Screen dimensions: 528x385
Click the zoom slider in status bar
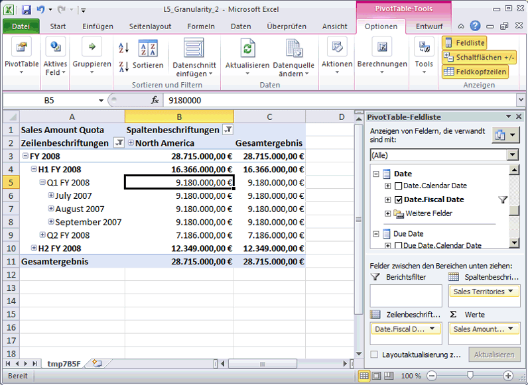470,376
